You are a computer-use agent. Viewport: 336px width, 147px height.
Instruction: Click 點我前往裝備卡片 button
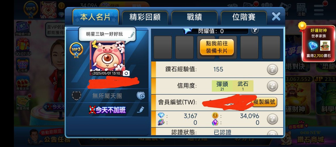tap(217, 47)
